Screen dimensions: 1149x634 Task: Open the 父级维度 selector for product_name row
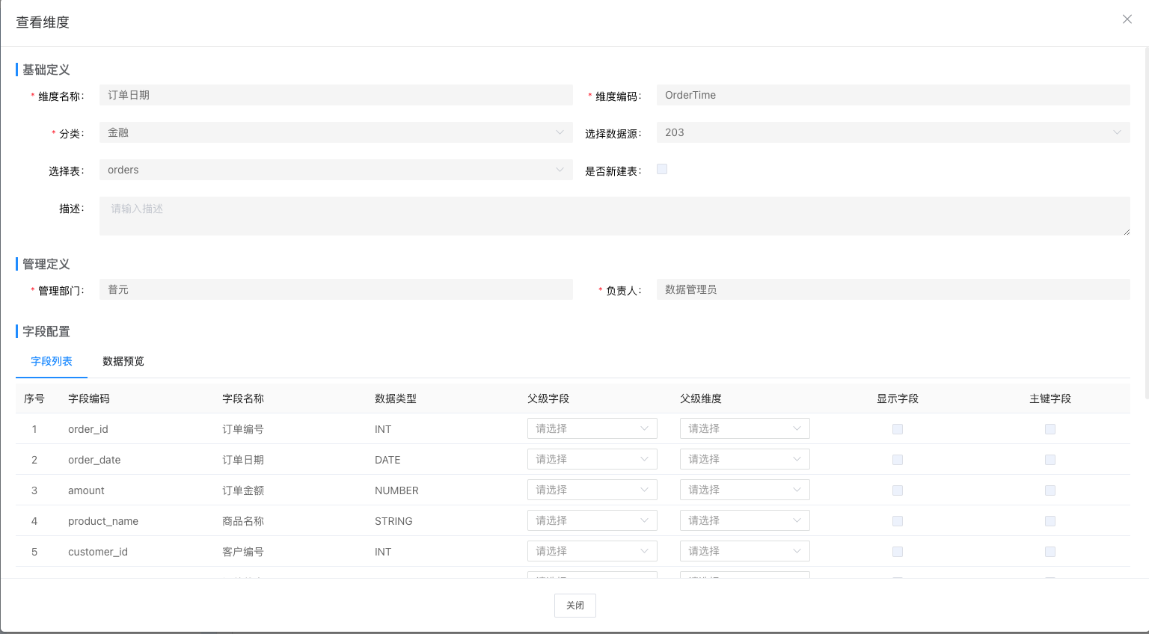744,520
